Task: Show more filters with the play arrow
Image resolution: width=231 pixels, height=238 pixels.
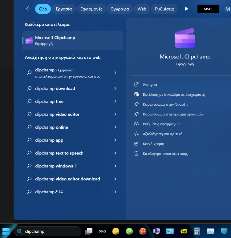Action: tap(186, 9)
